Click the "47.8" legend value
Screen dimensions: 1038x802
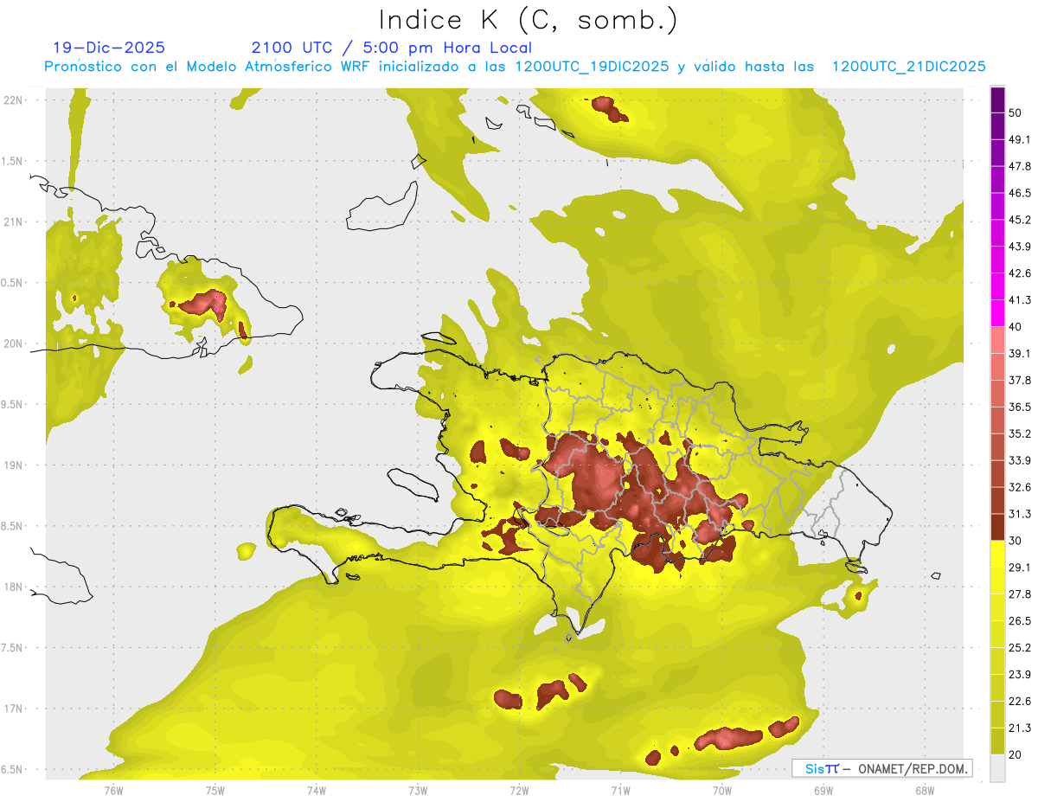click(1020, 166)
